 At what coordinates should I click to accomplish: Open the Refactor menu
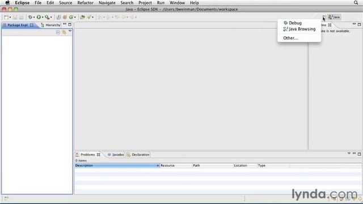tap(85, 3)
